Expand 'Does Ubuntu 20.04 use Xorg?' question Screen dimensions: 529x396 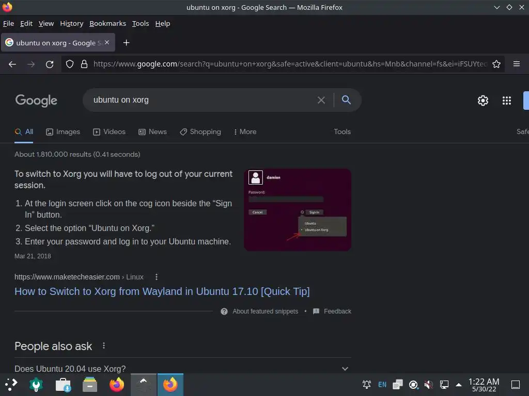click(182, 369)
